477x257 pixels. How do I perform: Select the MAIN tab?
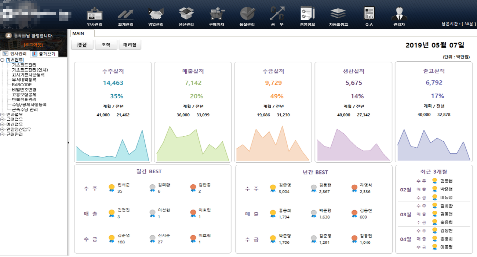(x=78, y=33)
